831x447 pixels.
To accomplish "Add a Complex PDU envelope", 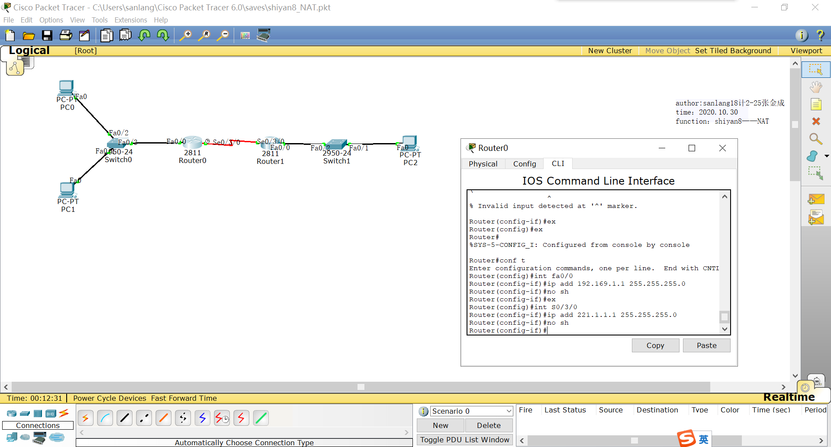I will click(x=816, y=217).
